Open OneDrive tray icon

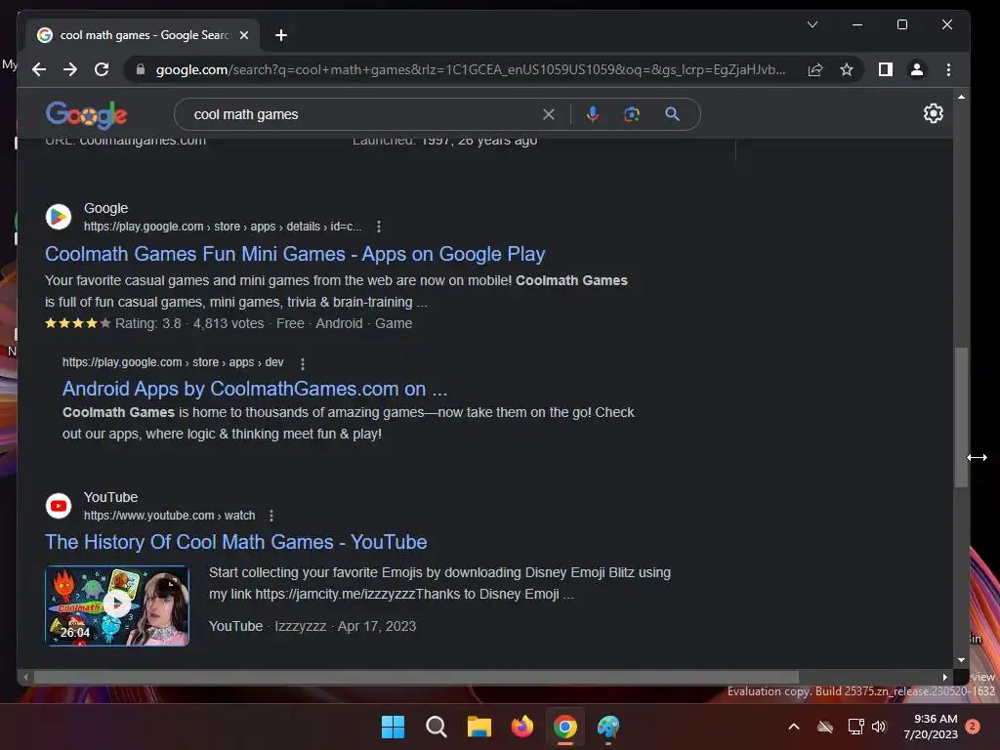[x=825, y=727]
